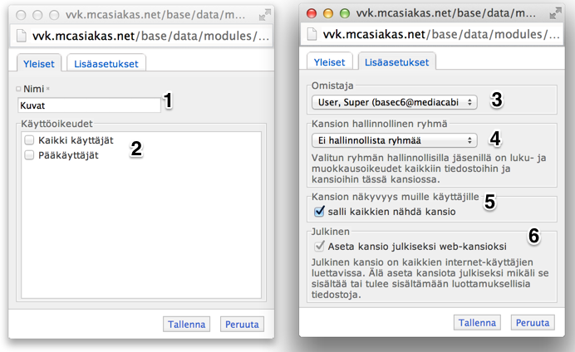Click Tallenna button in left window
575x352 pixels.
point(187,324)
